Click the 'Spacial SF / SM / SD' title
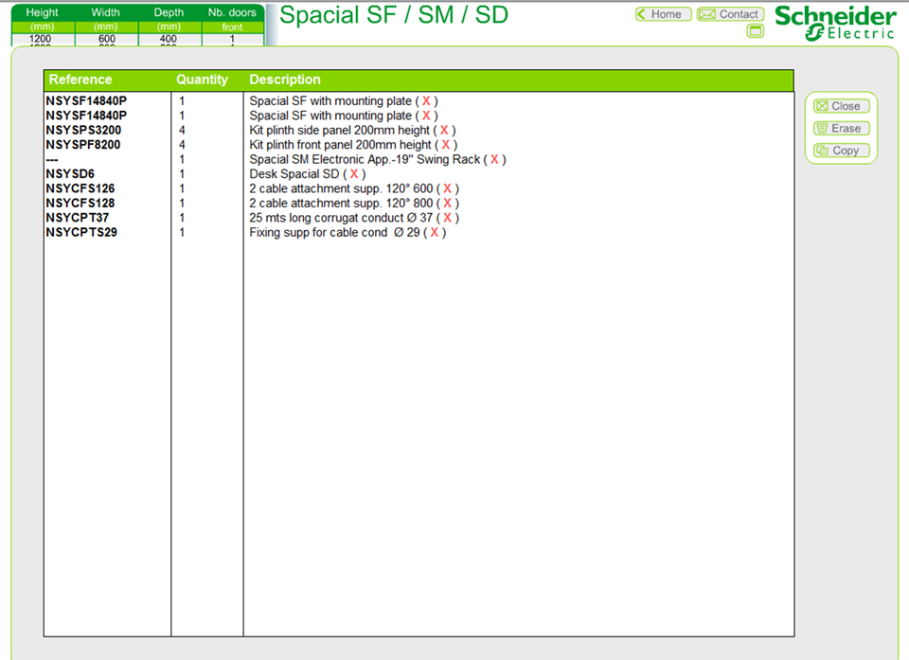Image resolution: width=909 pixels, height=660 pixels. pyautogui.click(x=394, y=15)
